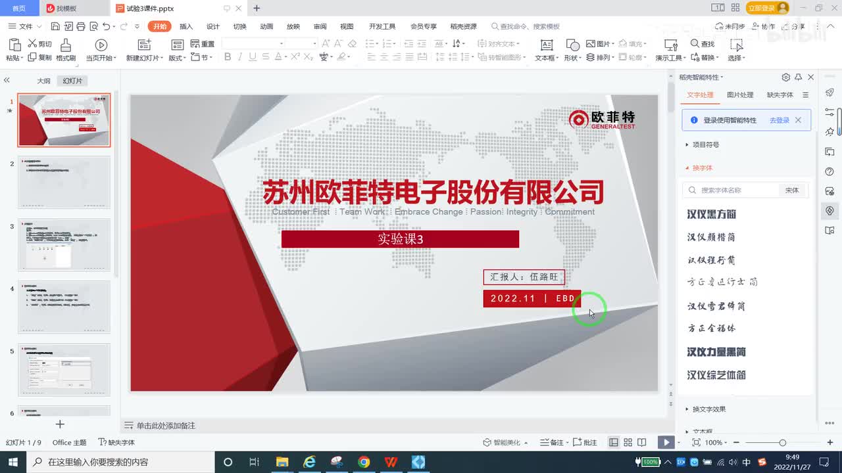Select slide 3 thumbnail

pyautogui.click(x=64, y=244)
